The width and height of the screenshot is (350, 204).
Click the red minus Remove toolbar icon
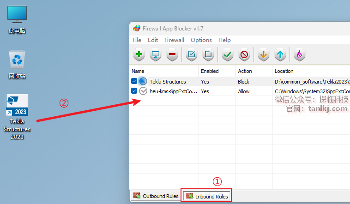coord(172,54)
